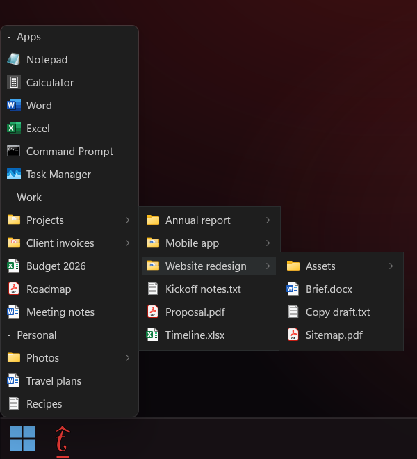
Task: Expand the Annual report submenu arrow
Action: coord(268,220)
